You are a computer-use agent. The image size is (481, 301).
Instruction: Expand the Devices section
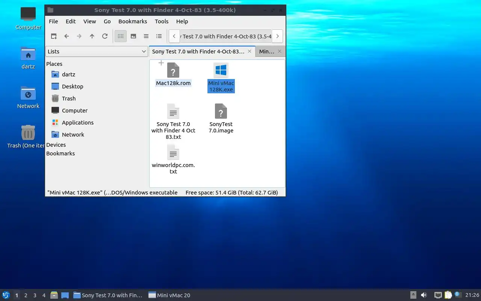pyautogui.click(x=56, y=145)
